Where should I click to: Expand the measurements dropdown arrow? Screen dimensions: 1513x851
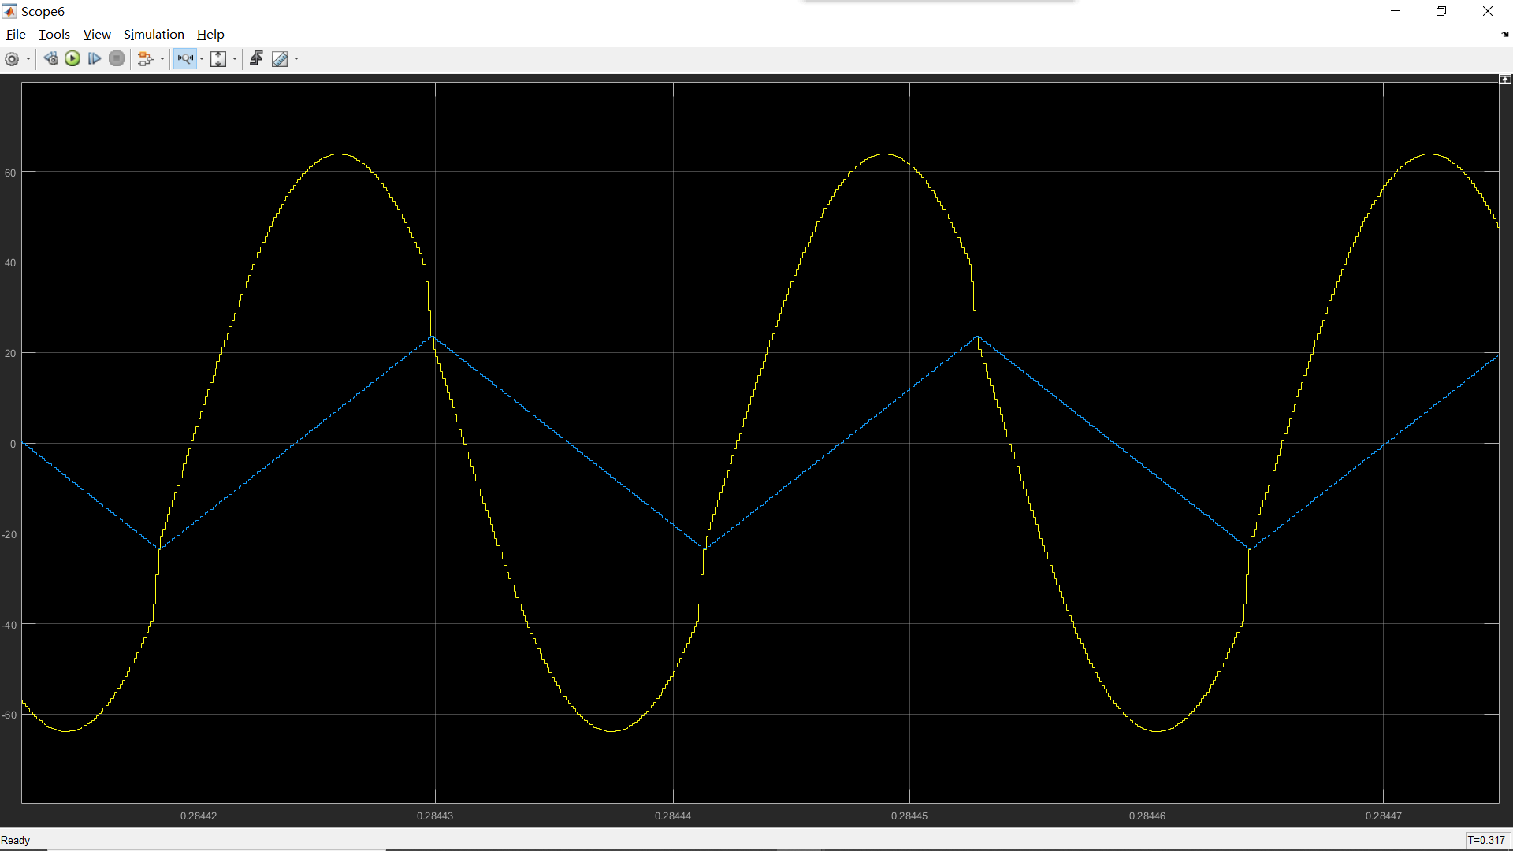click(x=296, y=59)
